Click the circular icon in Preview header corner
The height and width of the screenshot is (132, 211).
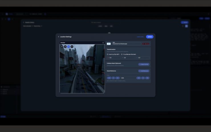[103, 43]
